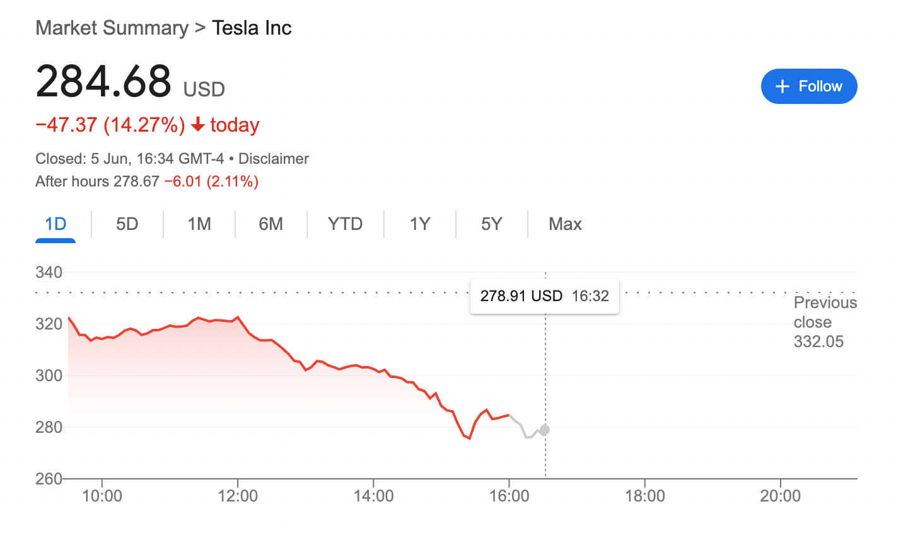
Task: Switch to the 5D tab
Action: tap(127, 224)
